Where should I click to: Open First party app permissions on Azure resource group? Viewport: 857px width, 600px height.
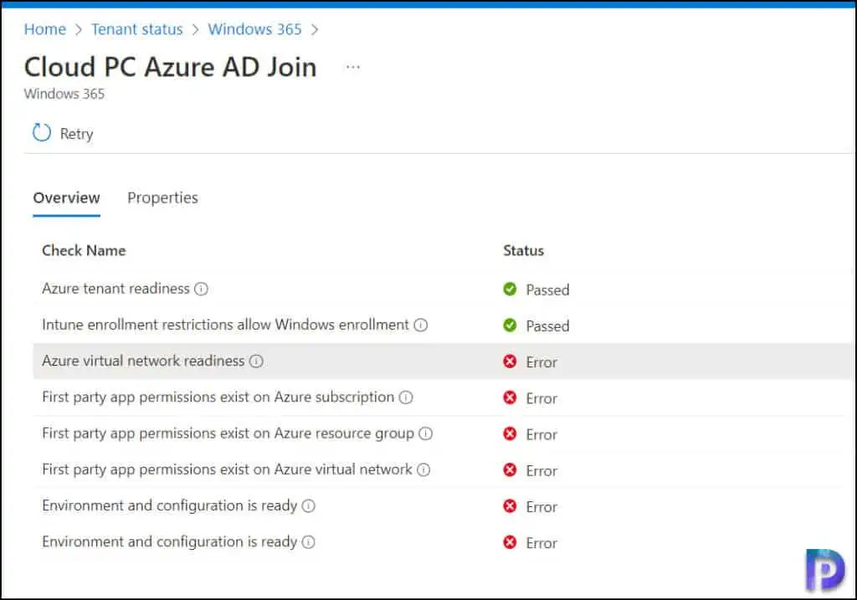[228, 433]
